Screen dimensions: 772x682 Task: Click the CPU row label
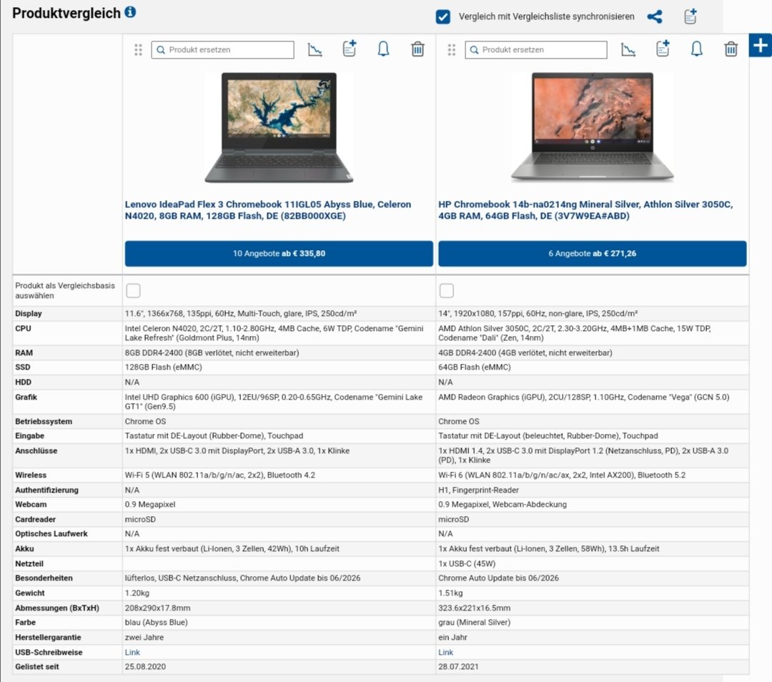pyautogui.click(x=23, y=328)
